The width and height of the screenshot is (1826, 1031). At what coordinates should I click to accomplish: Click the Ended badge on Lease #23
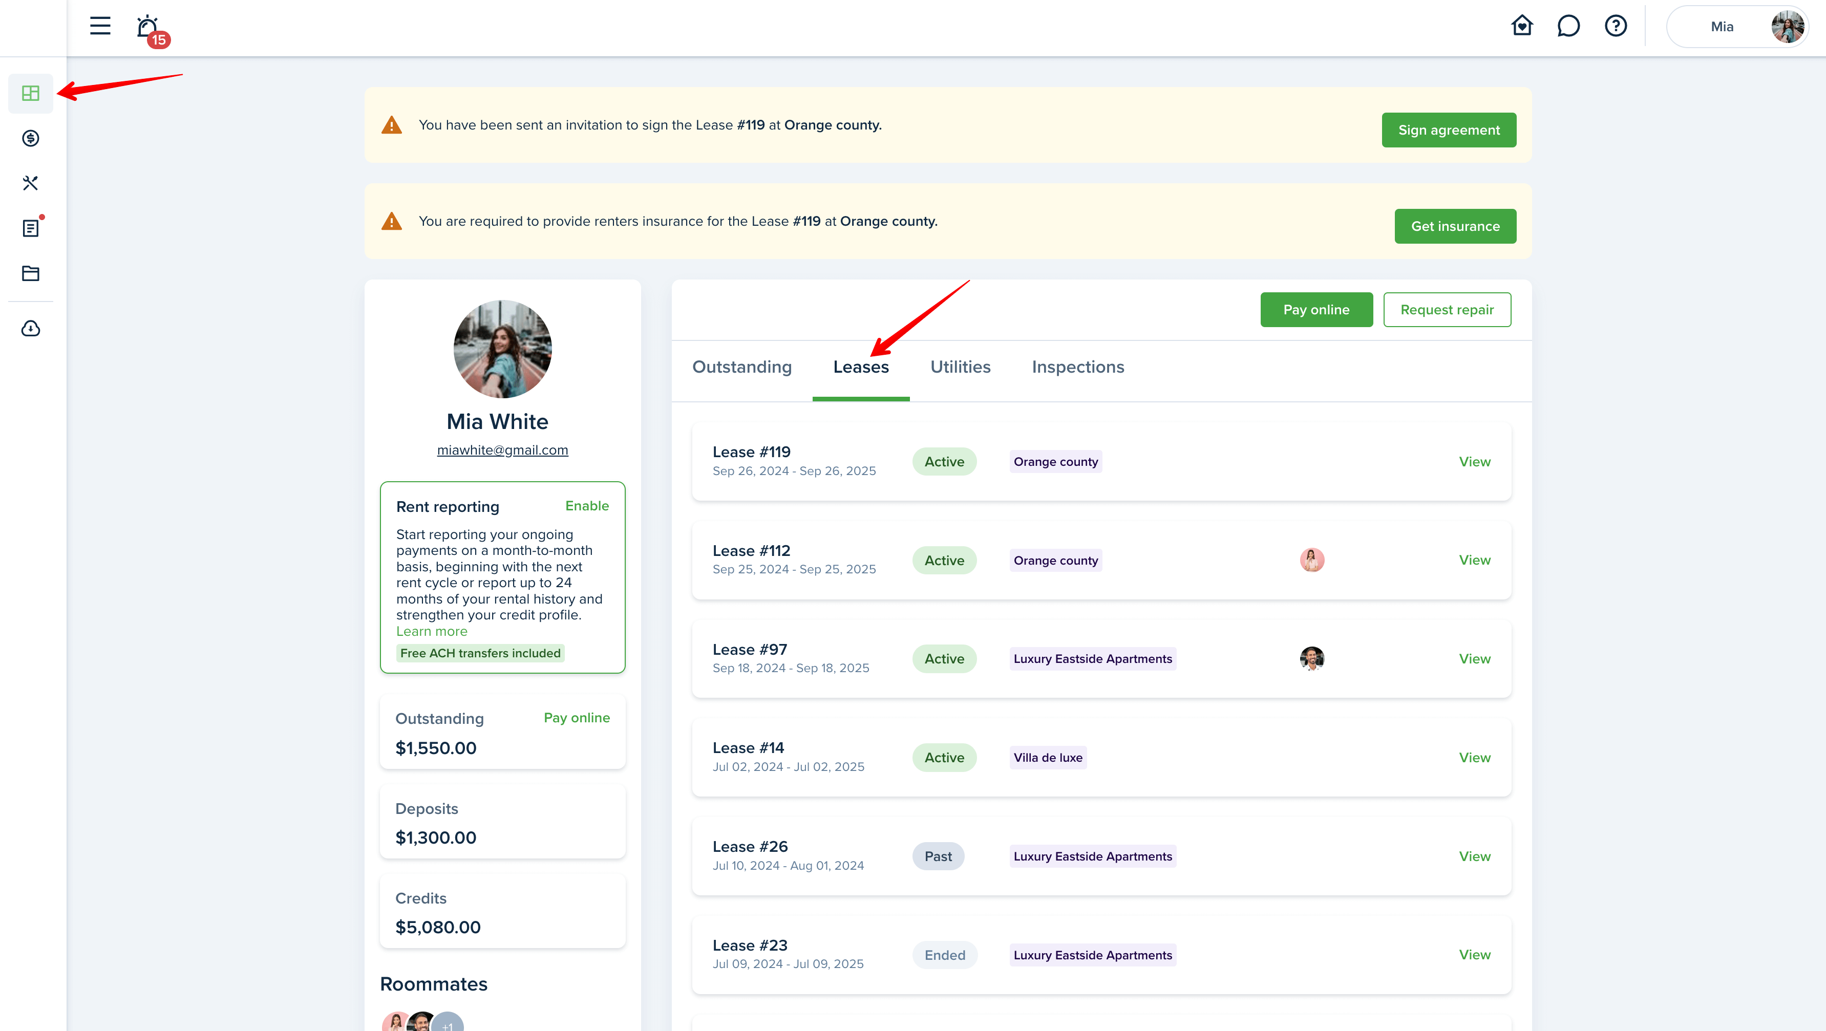tap(944, 955)
